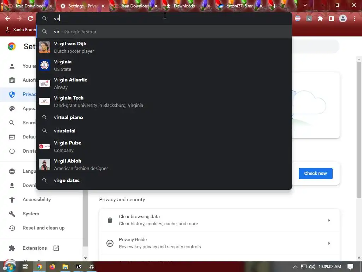The height and width of the screenshot is (272, 362).
Task: Click the Chrome logo beside Settings title
Action: click(12, 46)
